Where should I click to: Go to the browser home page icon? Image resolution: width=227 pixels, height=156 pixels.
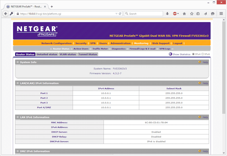(x=184, y=14)
